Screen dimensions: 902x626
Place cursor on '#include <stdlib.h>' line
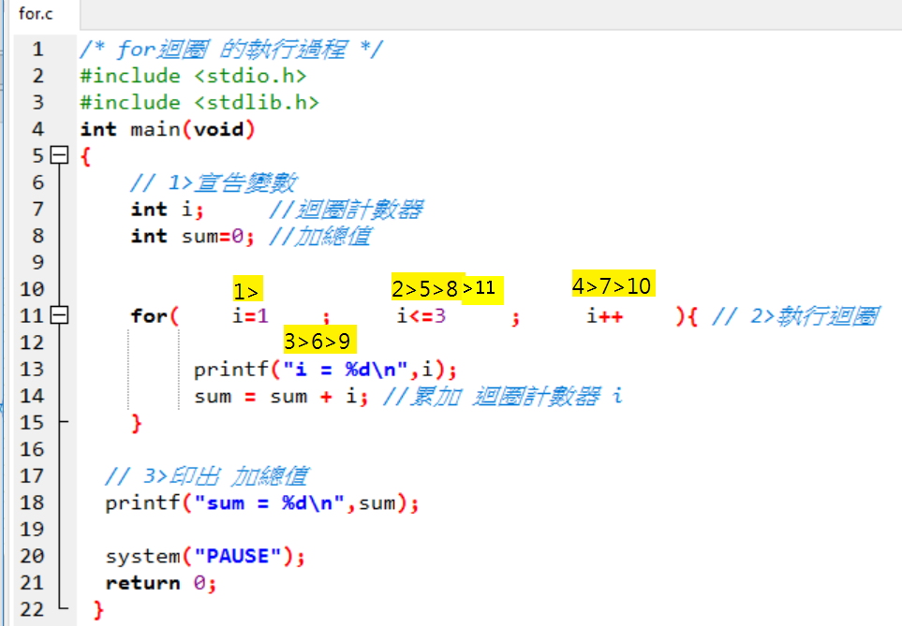[200, 102]
